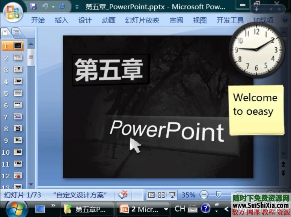Open the 第五章P... folder taskbar button

click(87, 209)
